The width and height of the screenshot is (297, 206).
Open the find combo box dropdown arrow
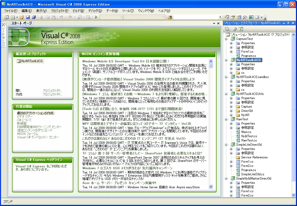[x=220, y=17]
